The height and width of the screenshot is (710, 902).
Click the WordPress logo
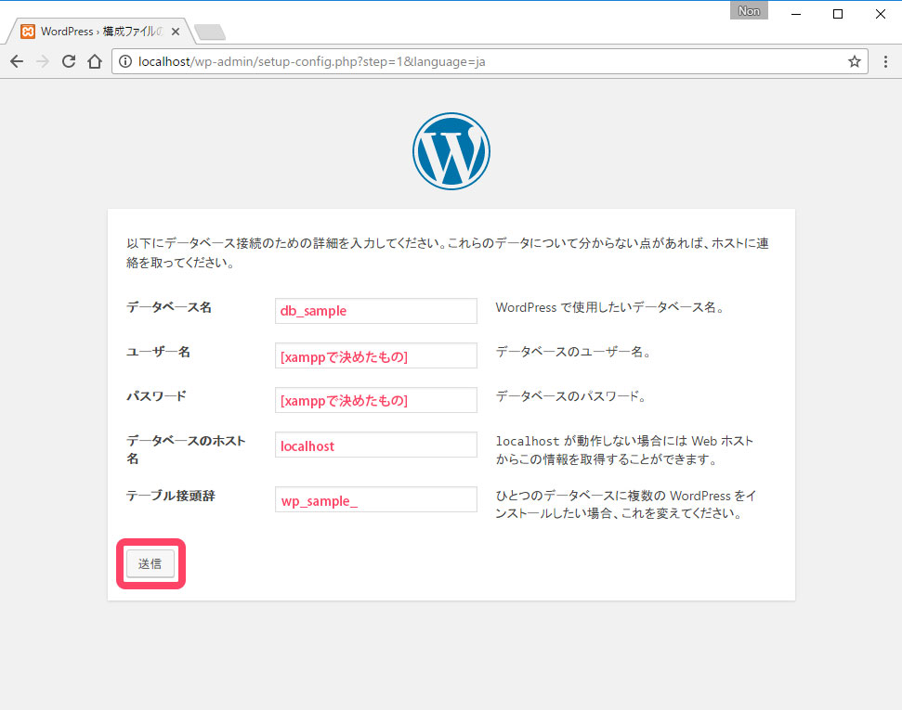tap(451, 151)
